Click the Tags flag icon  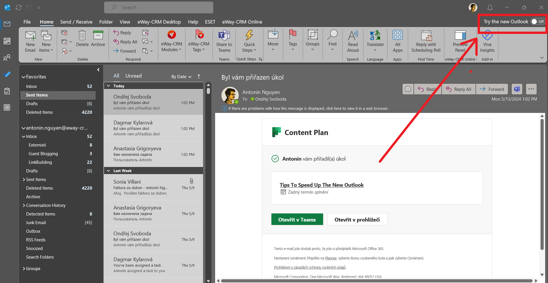tap(293, 34)
